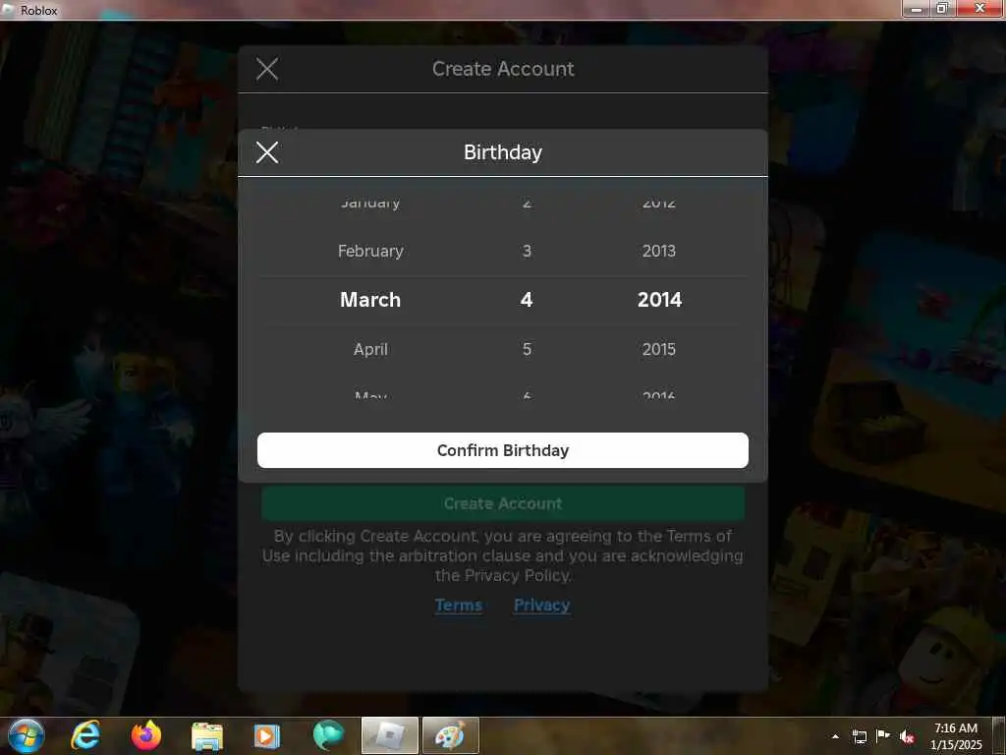Screen dimensions: 1006x755
Task: Select year 2014 in year column
Action: pyautogui.click(x=659, y=300)
